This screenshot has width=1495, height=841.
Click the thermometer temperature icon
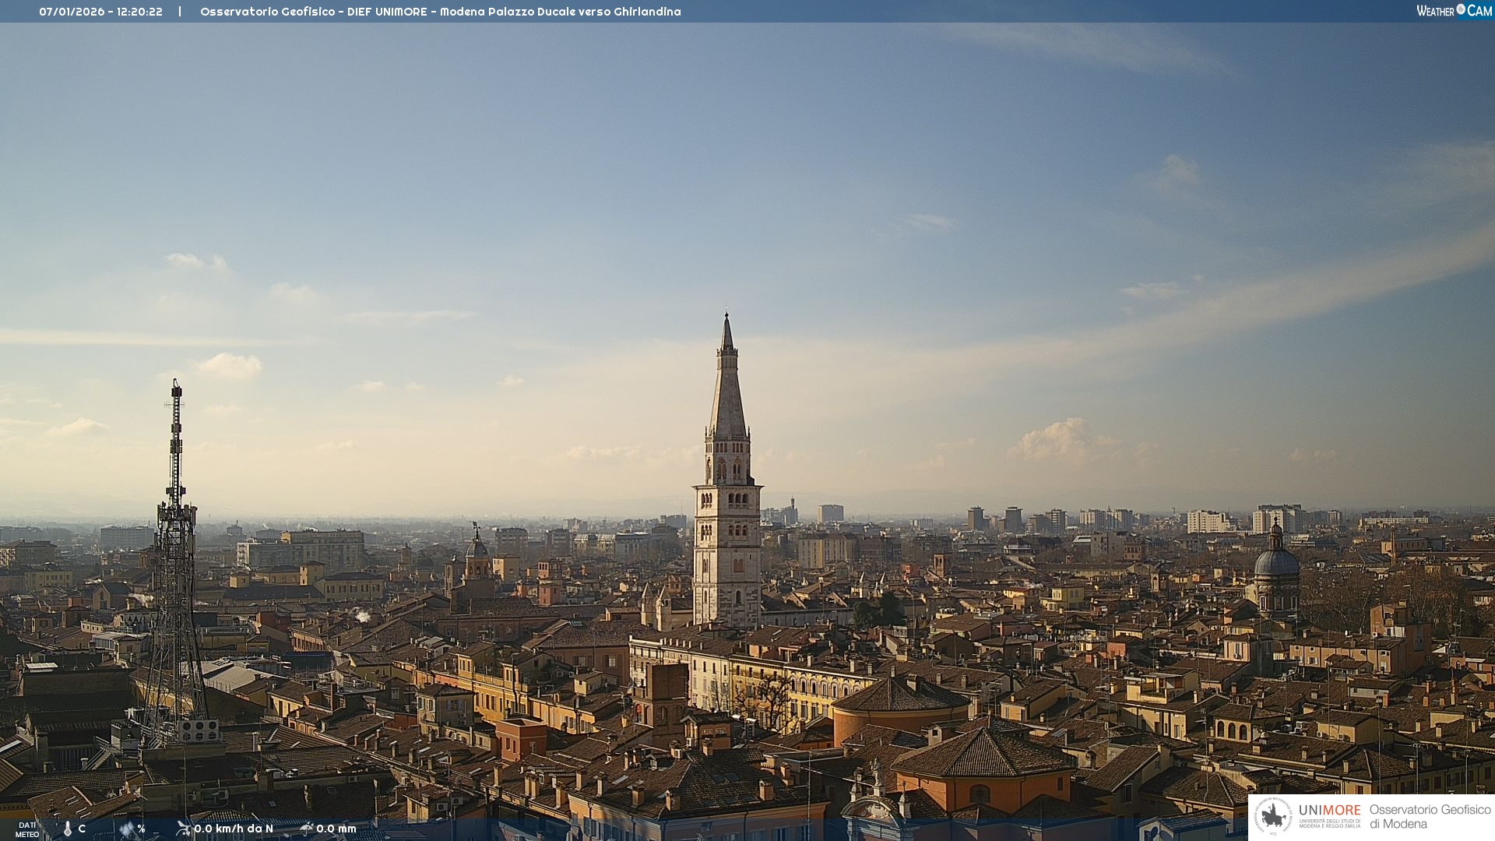pyautogui.click(x=68, y=829)
